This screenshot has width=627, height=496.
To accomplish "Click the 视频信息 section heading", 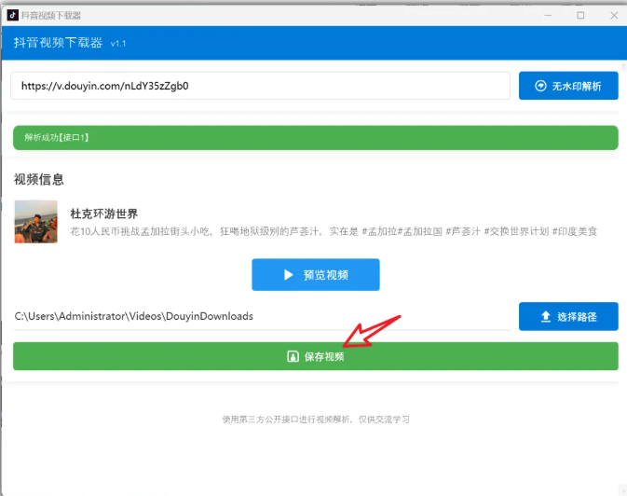I will 39,179.
